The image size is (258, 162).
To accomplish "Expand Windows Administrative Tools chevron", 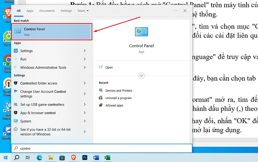I will [85, 67].
